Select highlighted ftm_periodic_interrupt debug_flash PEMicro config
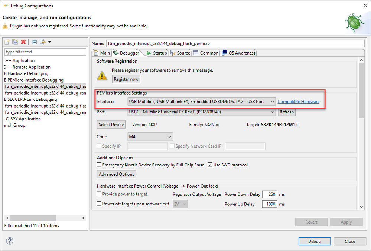371x251 pixels. coord(45,86)
